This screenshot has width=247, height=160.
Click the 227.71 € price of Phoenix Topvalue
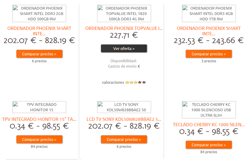pyautogui.click(x=124, y=35)
